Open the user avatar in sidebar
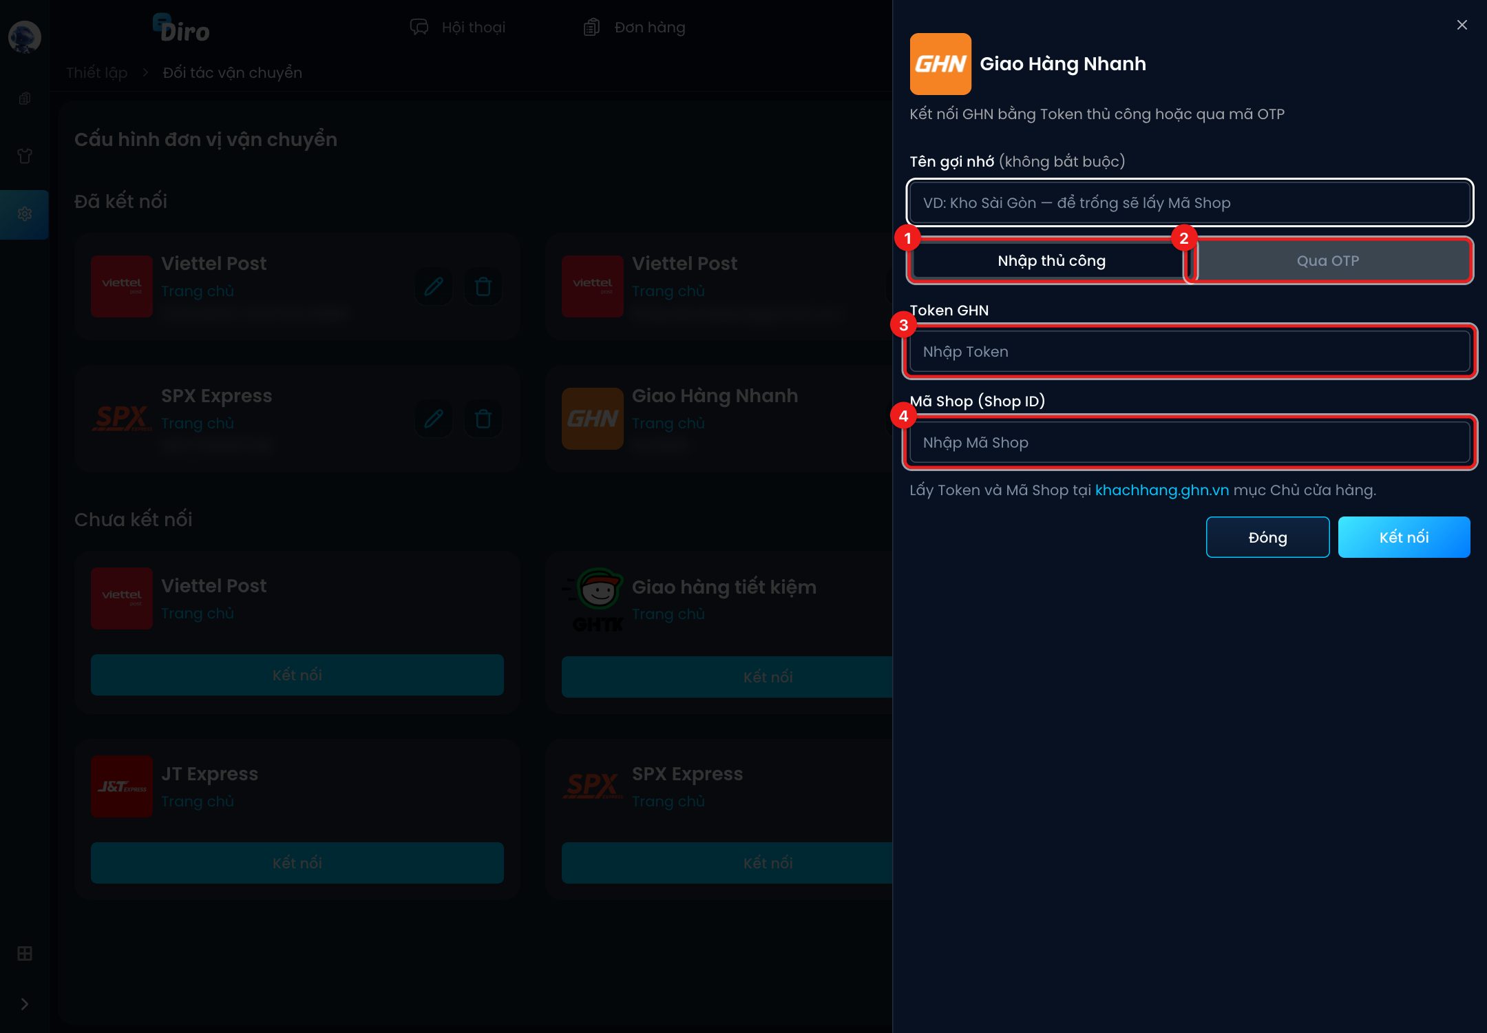This screenshot has width=1487, height=1033. pos(25,37)
